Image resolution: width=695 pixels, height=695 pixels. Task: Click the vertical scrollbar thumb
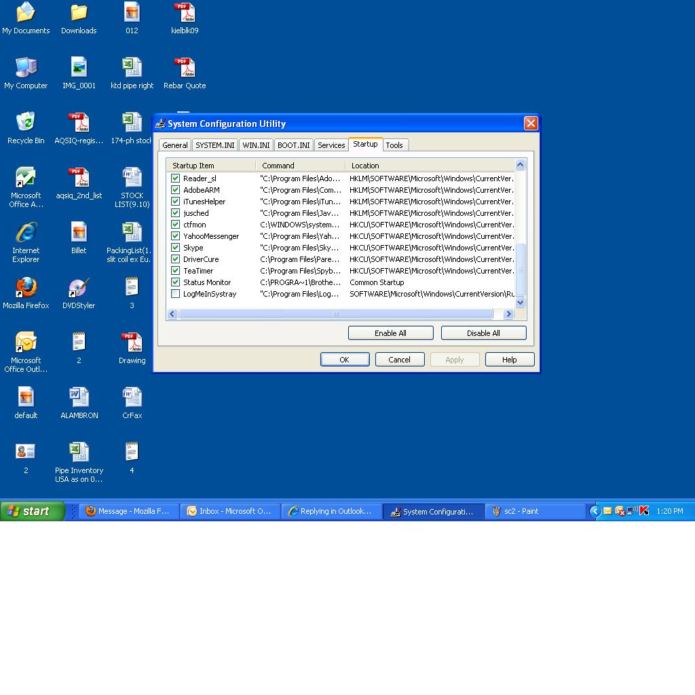point(521,269)
